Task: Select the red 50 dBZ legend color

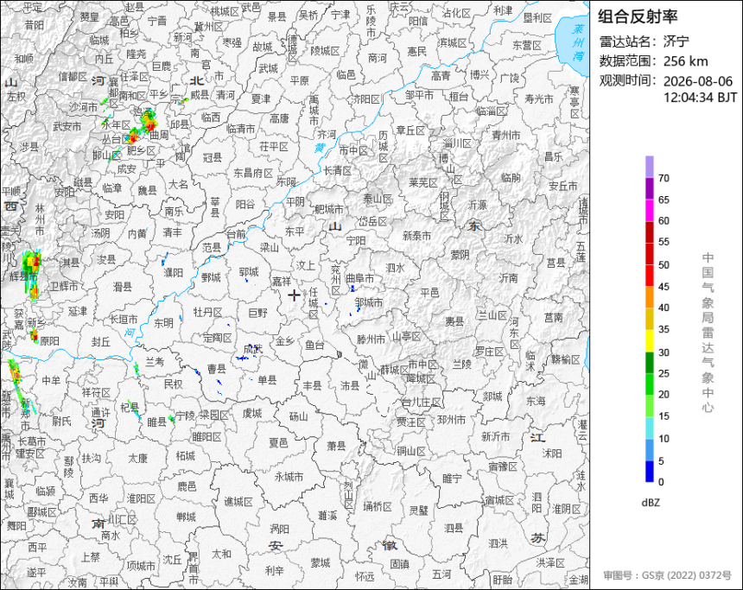Action: pos(649,253)
